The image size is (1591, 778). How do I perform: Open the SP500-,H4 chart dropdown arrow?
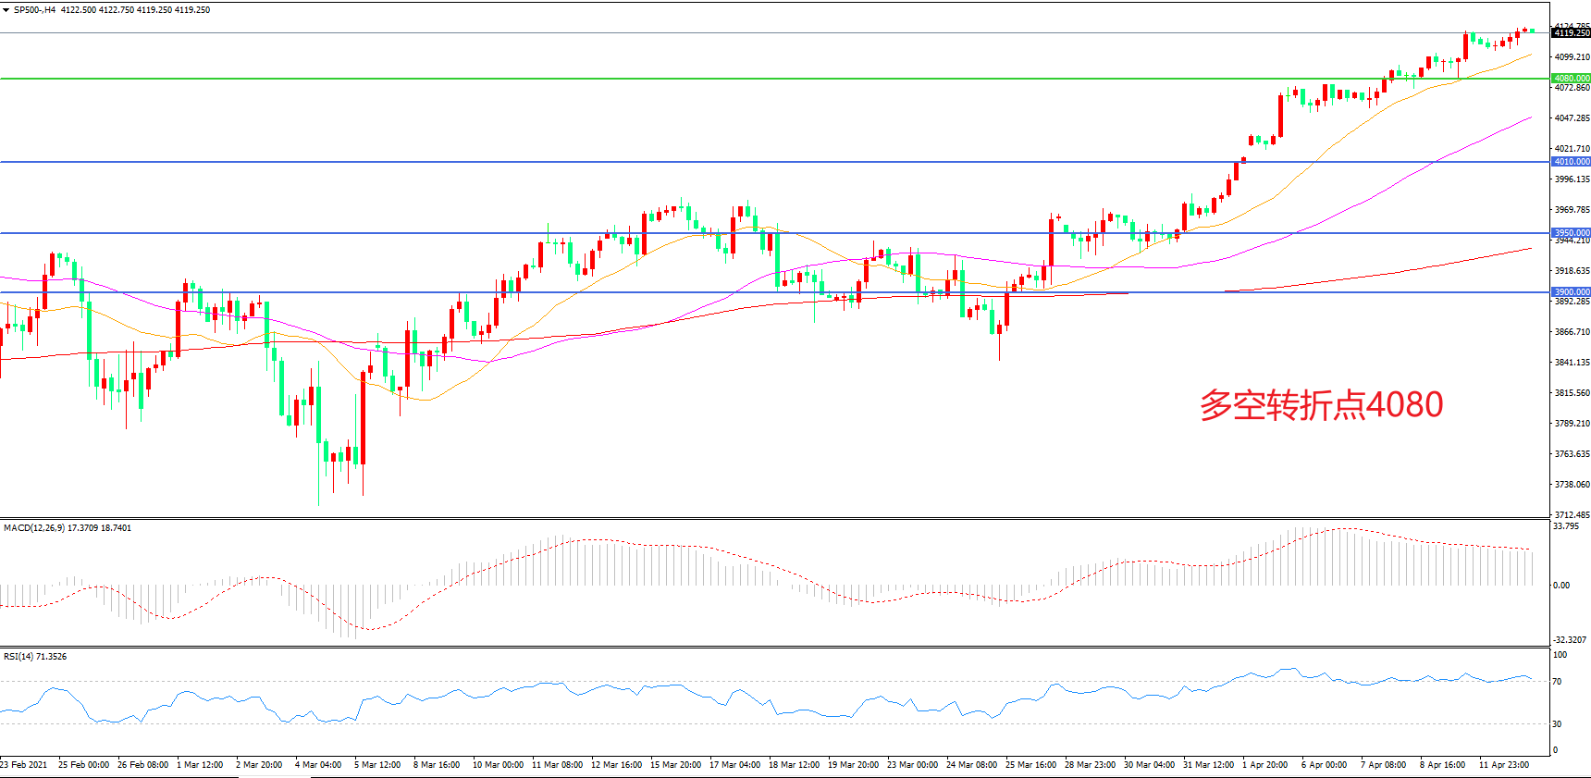6,10
